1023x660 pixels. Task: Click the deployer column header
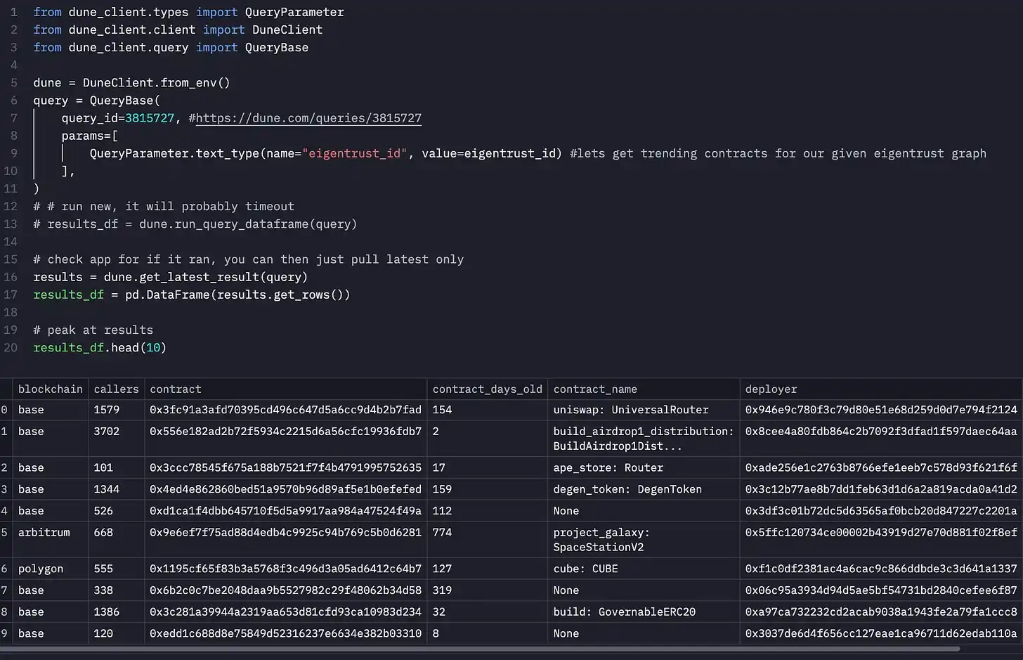[x=771, y=389]
